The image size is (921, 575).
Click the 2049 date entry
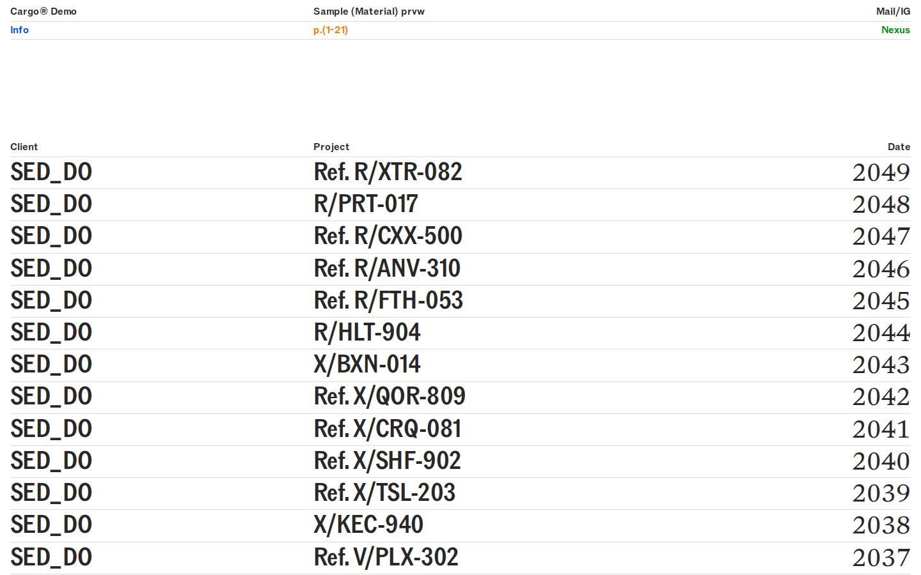881,172
